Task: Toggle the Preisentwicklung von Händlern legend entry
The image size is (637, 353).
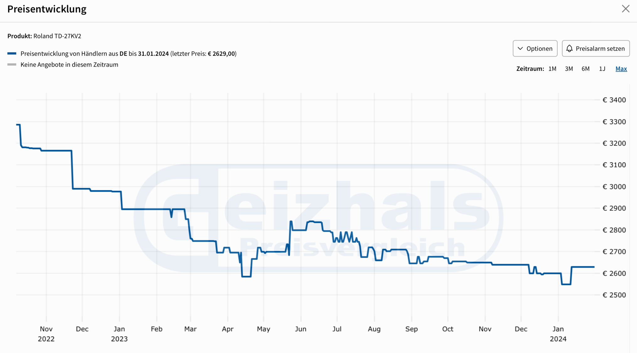Action: coord(128,54)
